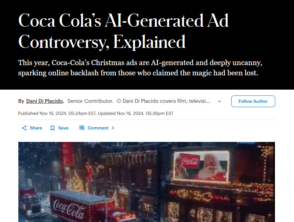Click the Save text label
The image size is (294, 222).
click(63, 128)
